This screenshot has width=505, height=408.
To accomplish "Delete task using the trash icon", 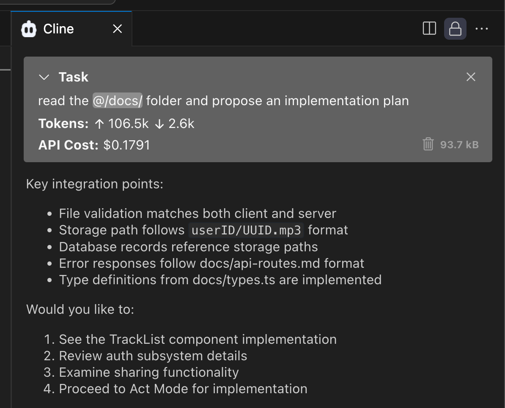I will click(428, 144).
